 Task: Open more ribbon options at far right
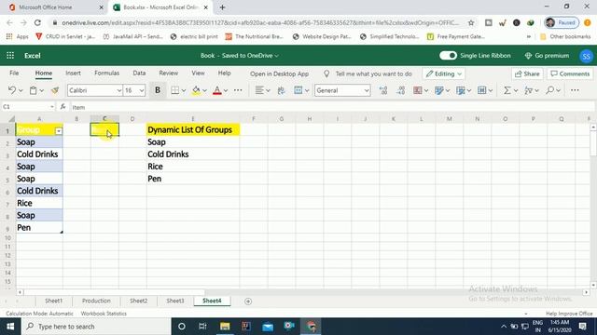575,90
